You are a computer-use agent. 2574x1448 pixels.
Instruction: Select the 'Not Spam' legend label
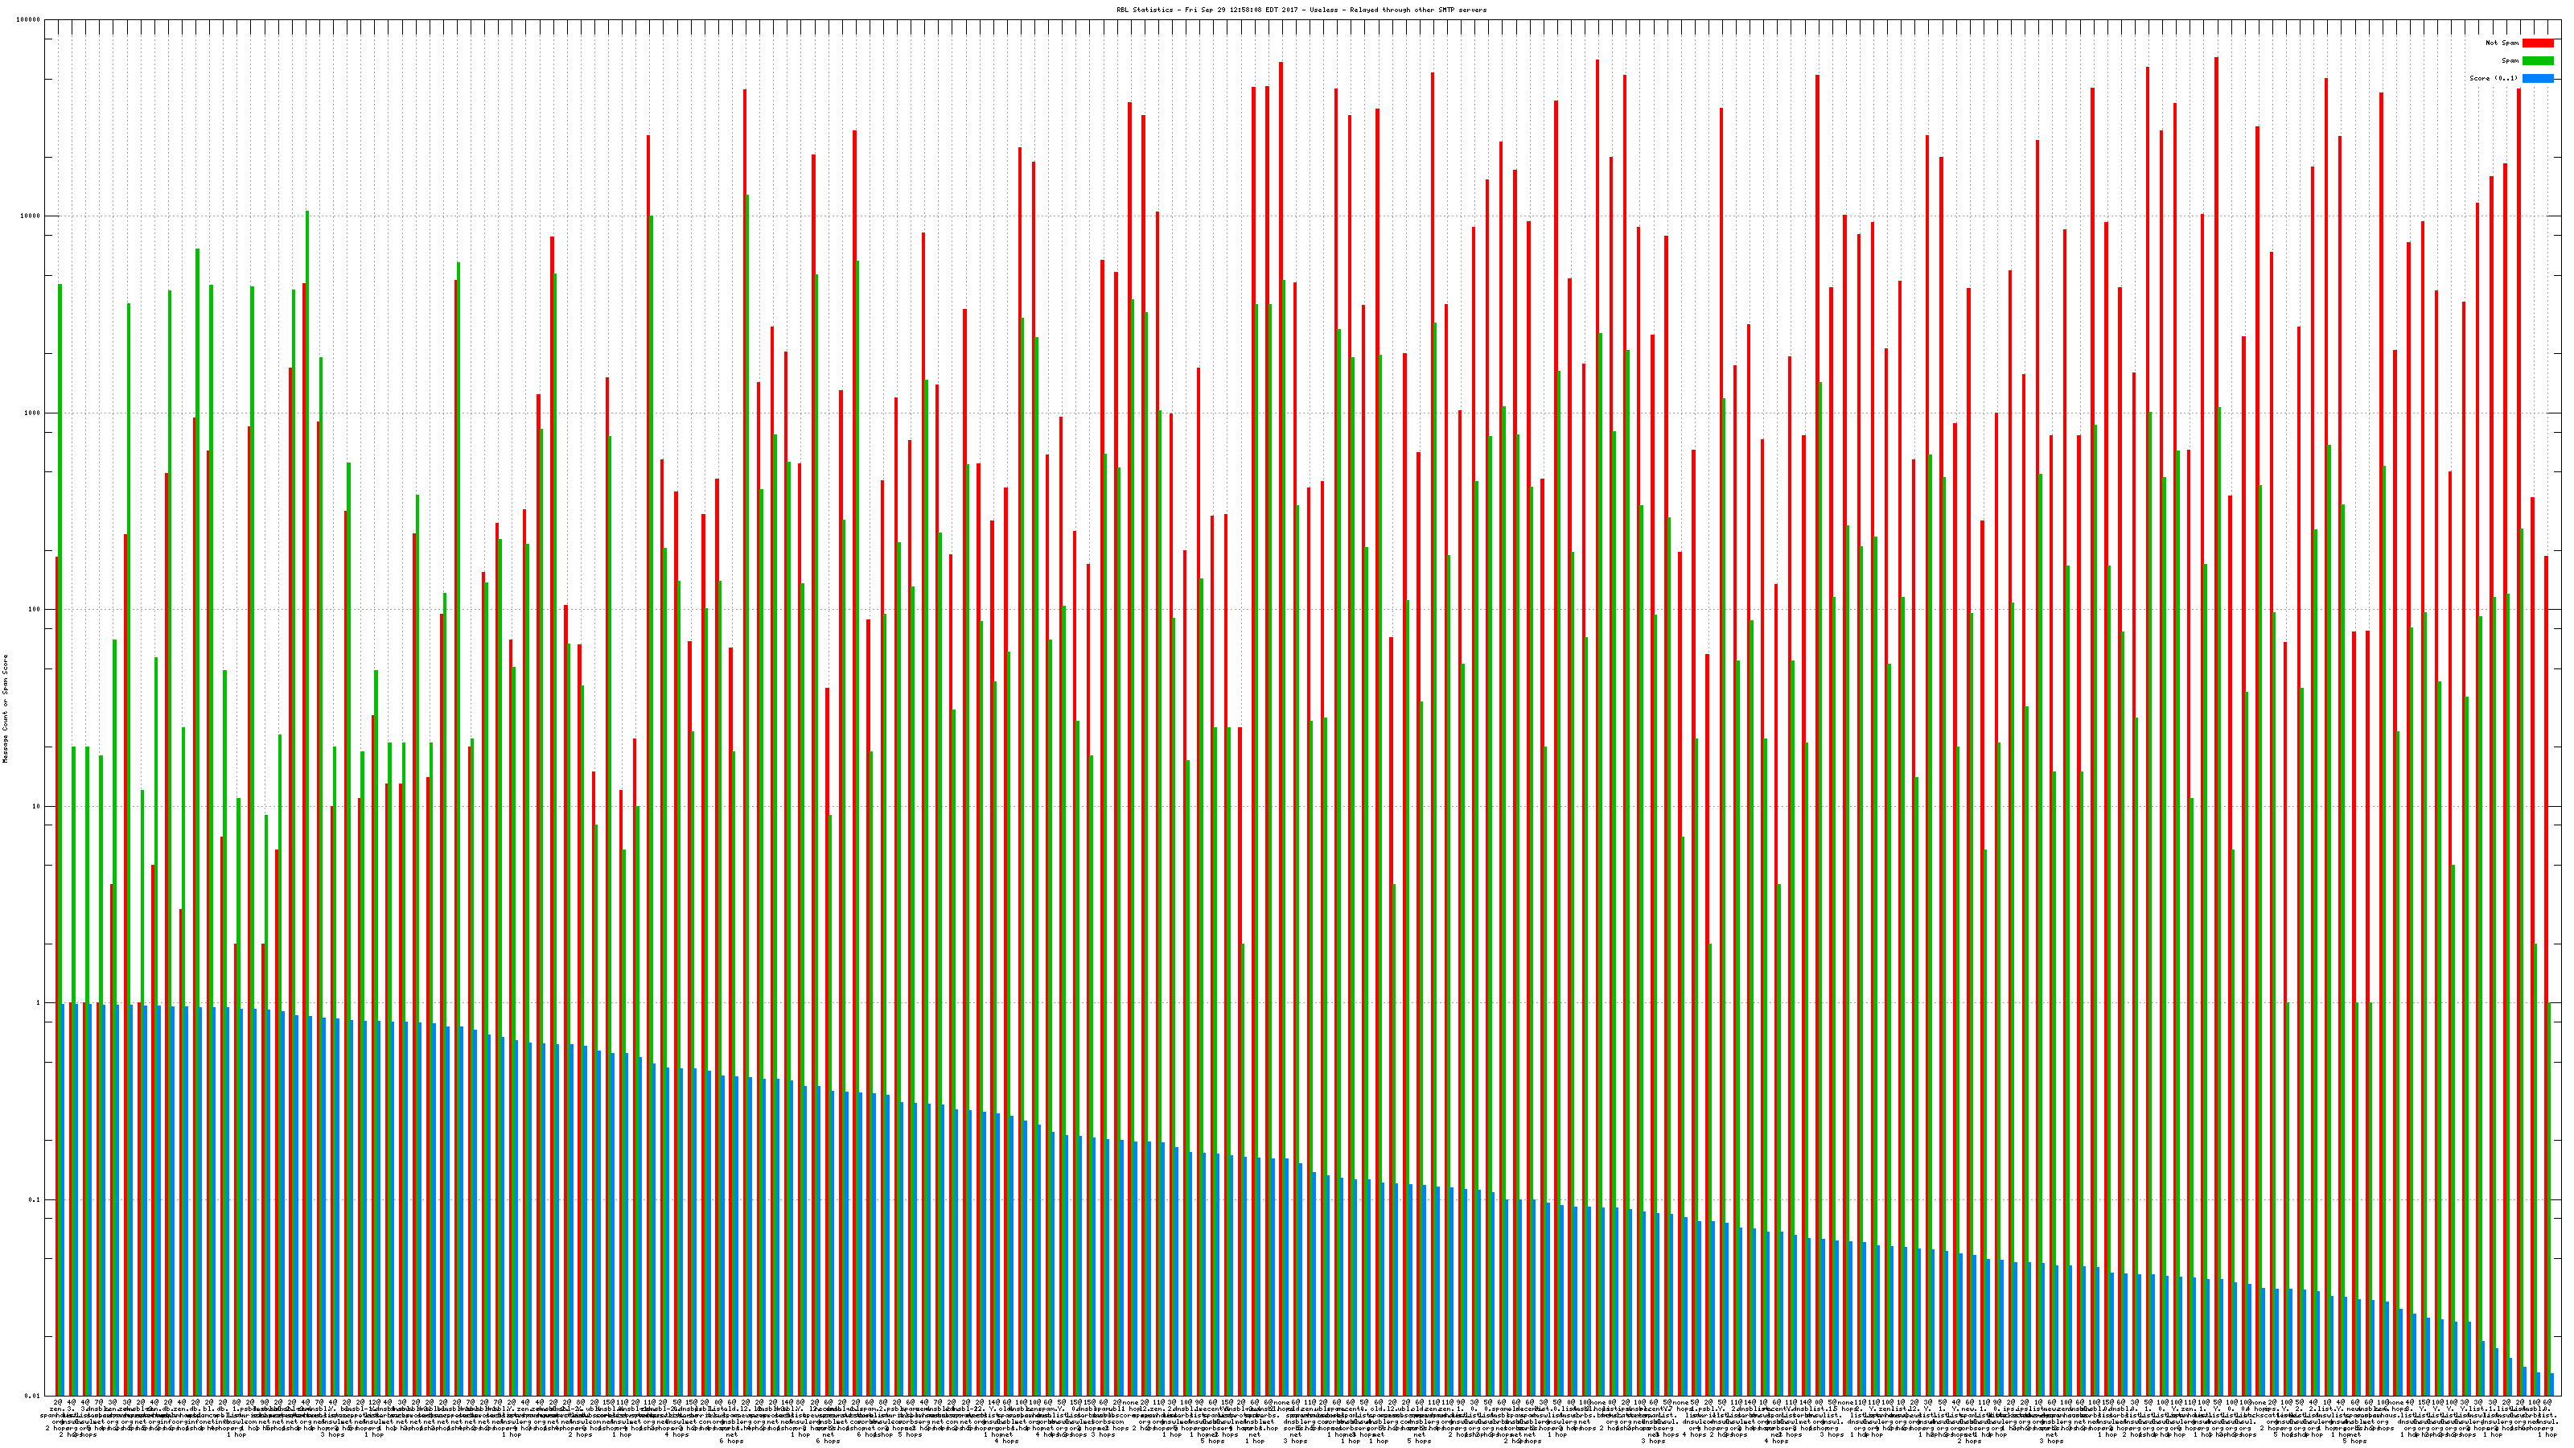[2502, 43]
